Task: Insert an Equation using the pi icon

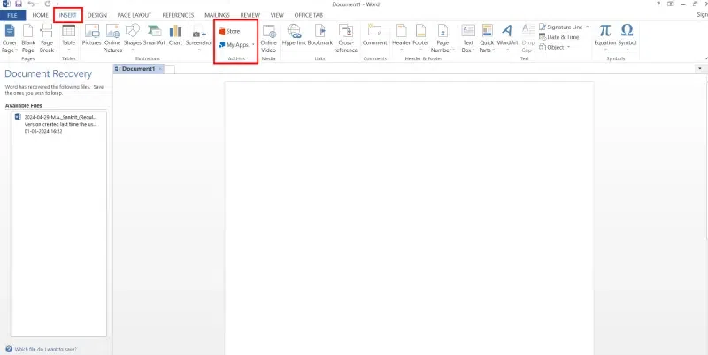Action: 605,36
